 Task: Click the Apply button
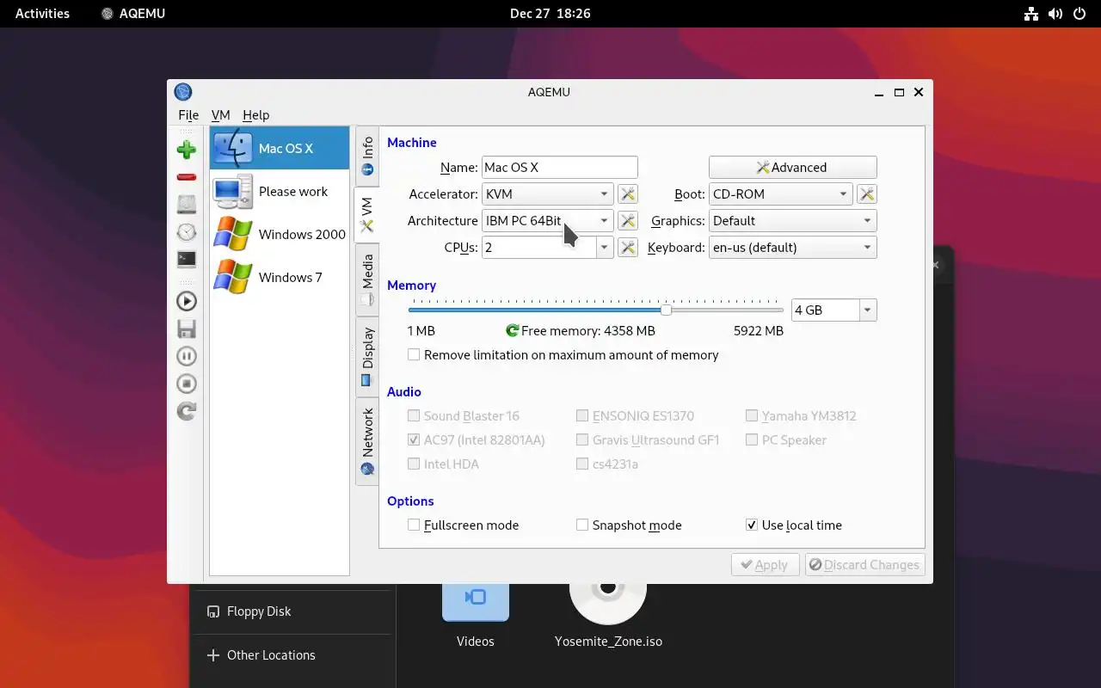click(x=765, y=565)
